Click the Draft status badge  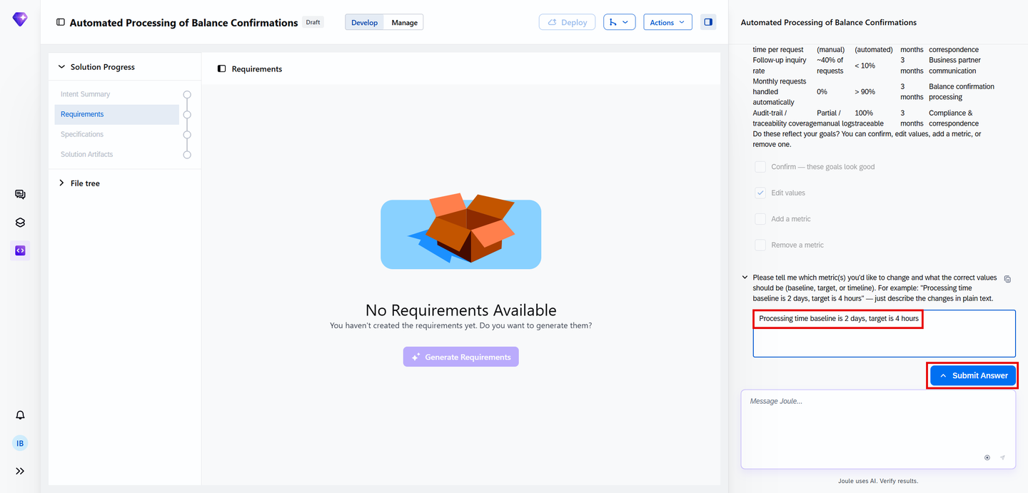313,22
